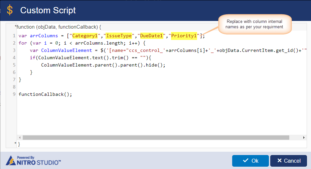This screenshot has height=169, width=311.
Task: Cancel the custom script dialog
Action: [x=289, y=161]
